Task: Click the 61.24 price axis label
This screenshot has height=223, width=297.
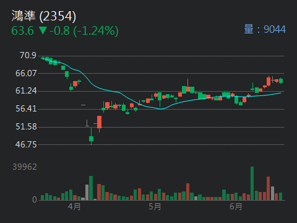Action: pos(26,90)
